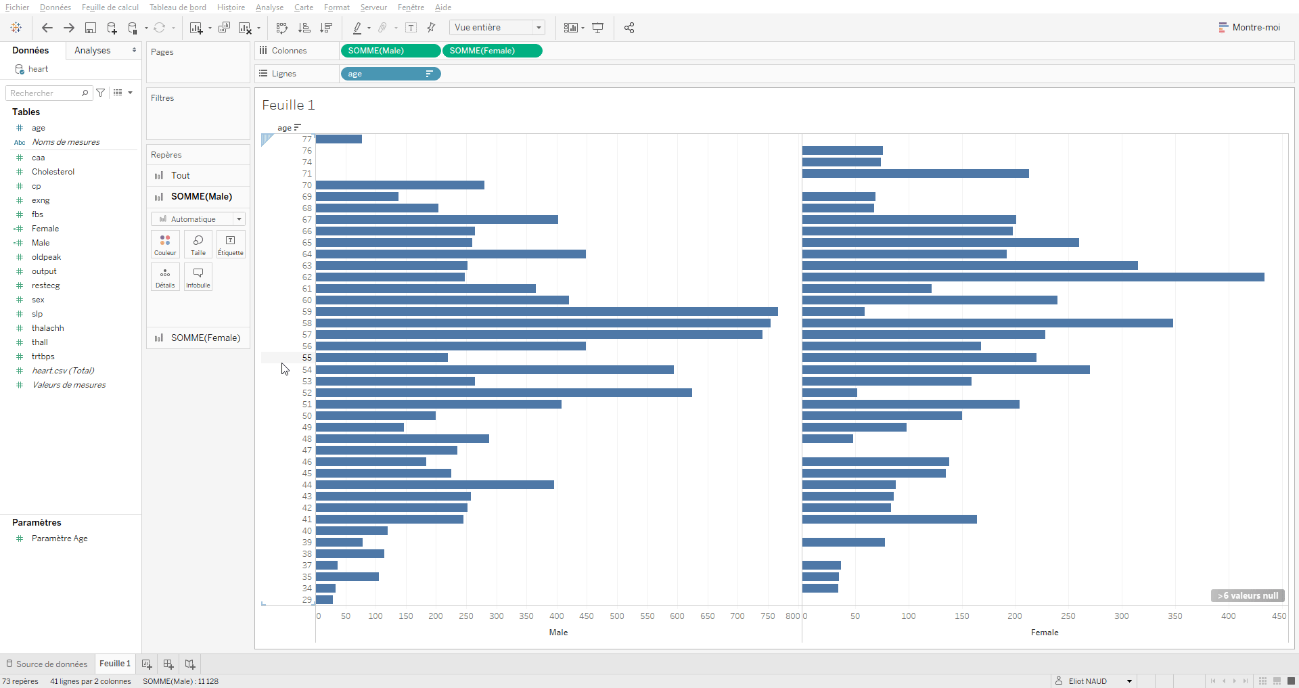The image size is (1299, 688).
Task: Select the Paramètre Age parameter
Action: click(x=60, y=538)
